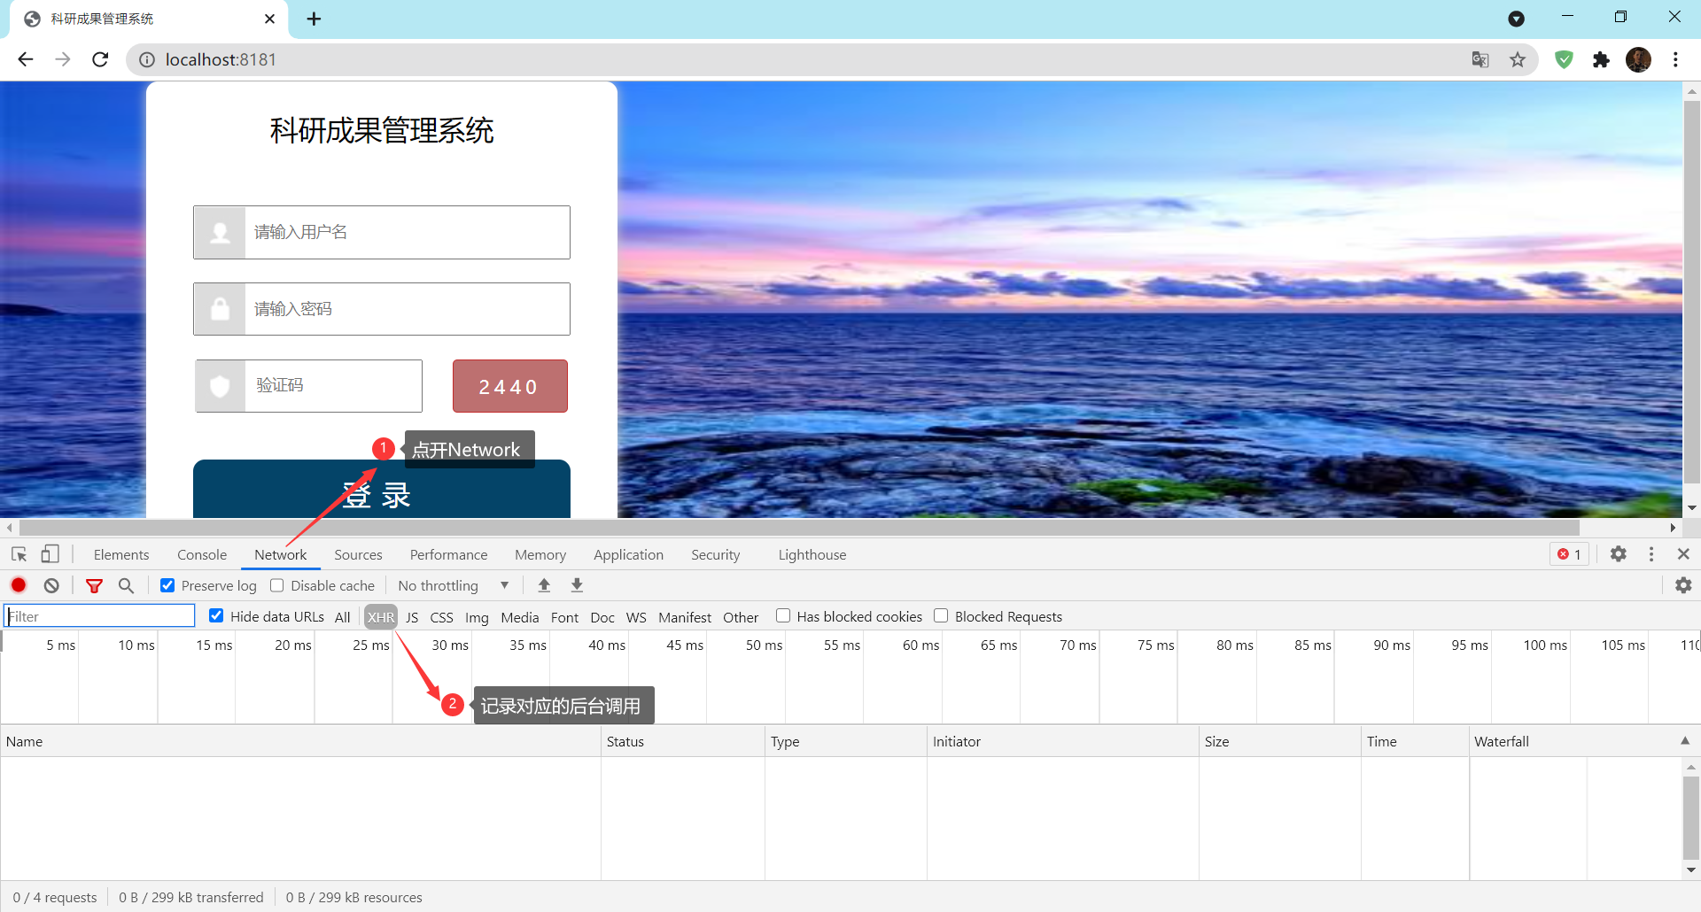Uncheck Hide data URLs

click(216, 615)
